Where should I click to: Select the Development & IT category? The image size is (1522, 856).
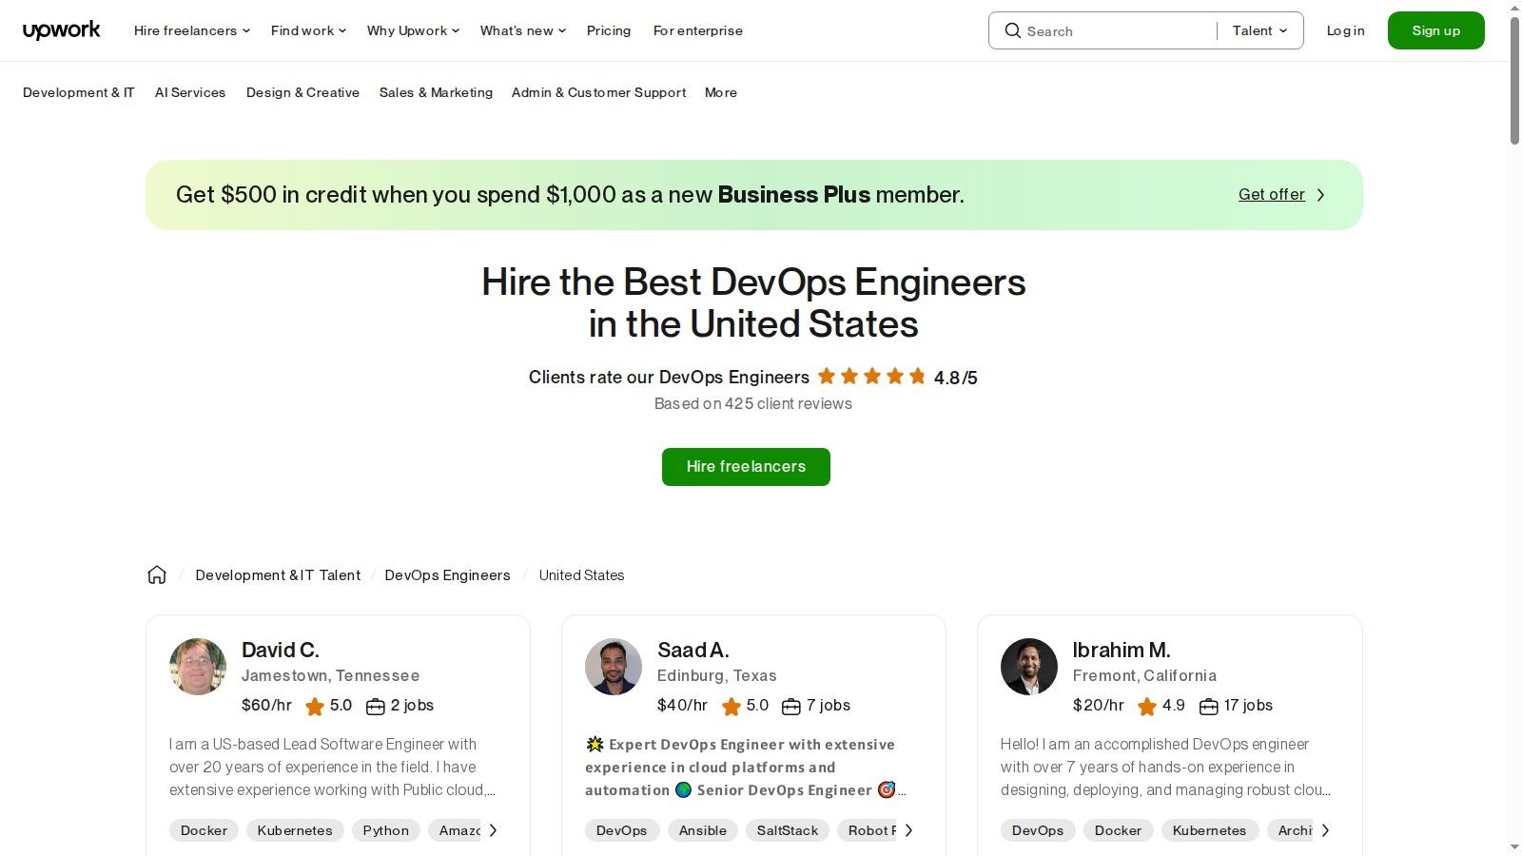[78, 92]
